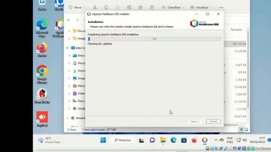Click the Microsoft Edge desktop shortcut
This screenshot has height=152, width=271.
tap(42, 27)
